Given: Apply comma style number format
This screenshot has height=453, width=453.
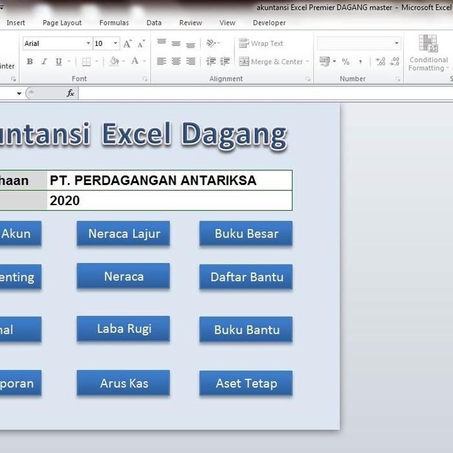Looking at the screenshot, I should tap(361, 61).
